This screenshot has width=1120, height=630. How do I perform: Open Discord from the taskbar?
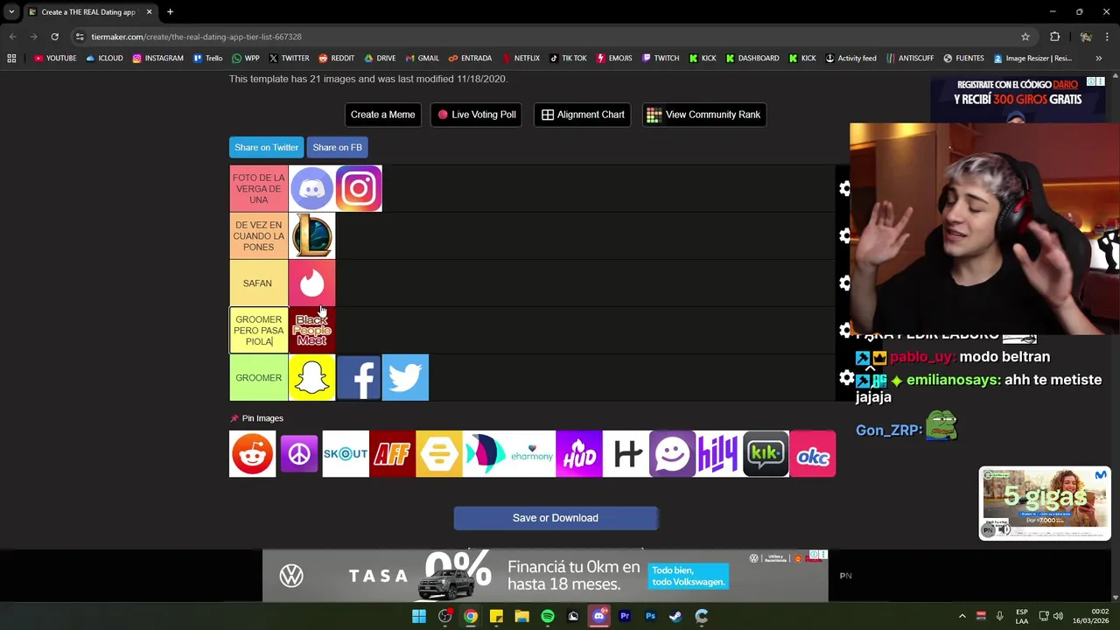[x=598, y=616]
